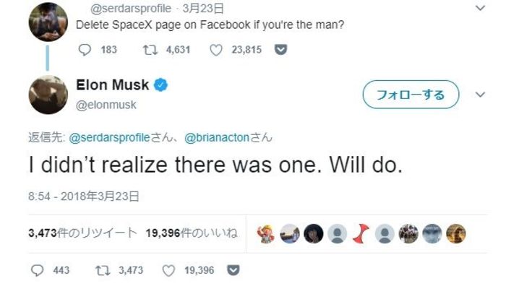Open the @elonmusk handle link
The width and height of the screenshot is (506, 286).
pos(106,105)
